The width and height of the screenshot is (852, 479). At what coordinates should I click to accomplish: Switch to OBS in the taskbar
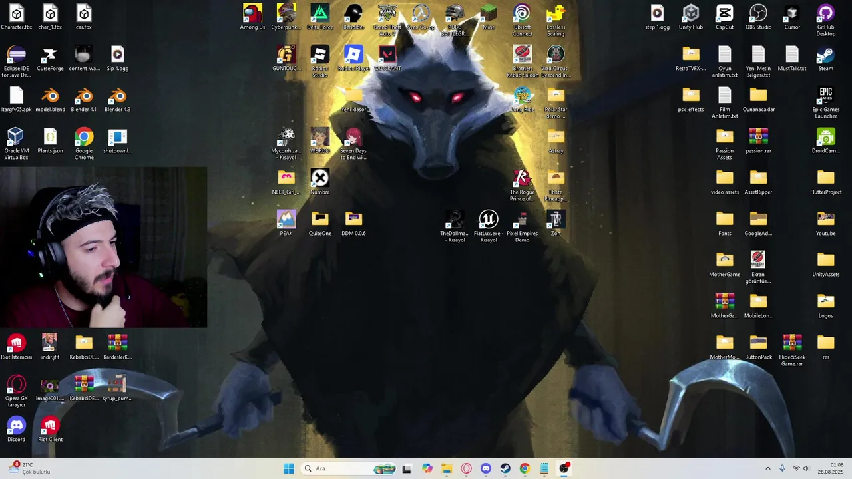(x=564, y=468)
